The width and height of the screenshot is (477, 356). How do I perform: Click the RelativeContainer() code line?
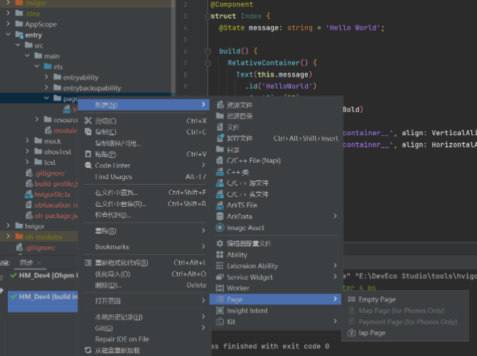[x=272, y=63]
